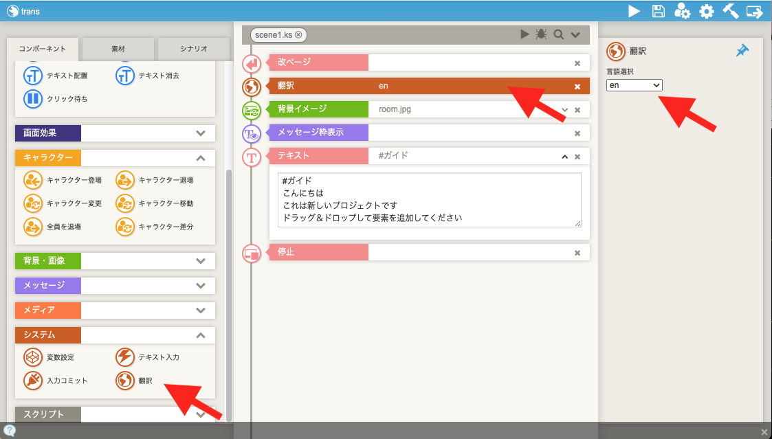Collapse the キャラクター section
This screenshot has height=439, width=772.
coord(201,158)
